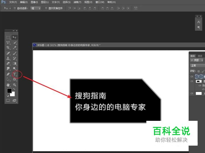Select the Rectangular Marquee tool
205x153 pixels.
[8, 38]
